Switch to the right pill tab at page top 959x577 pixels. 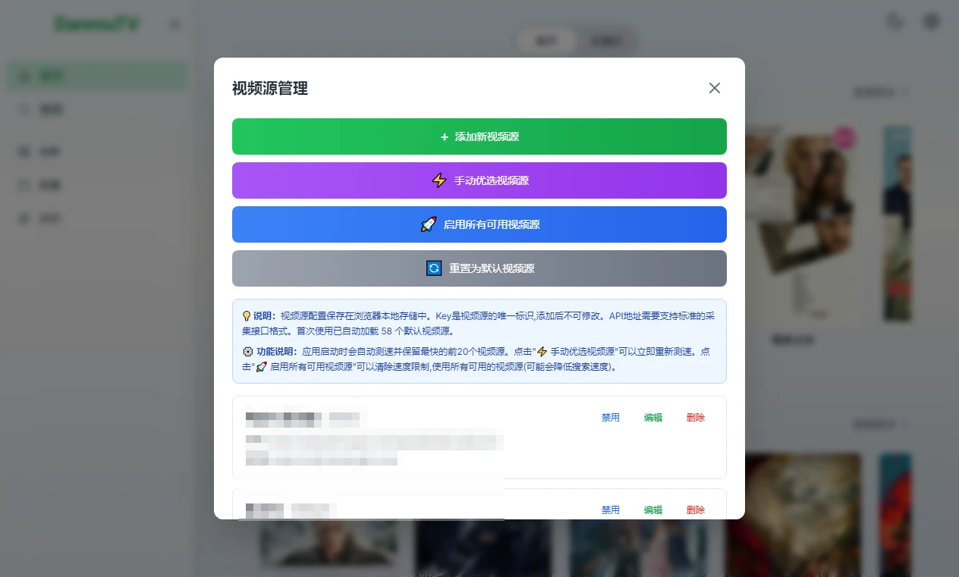tap(607, 41)
